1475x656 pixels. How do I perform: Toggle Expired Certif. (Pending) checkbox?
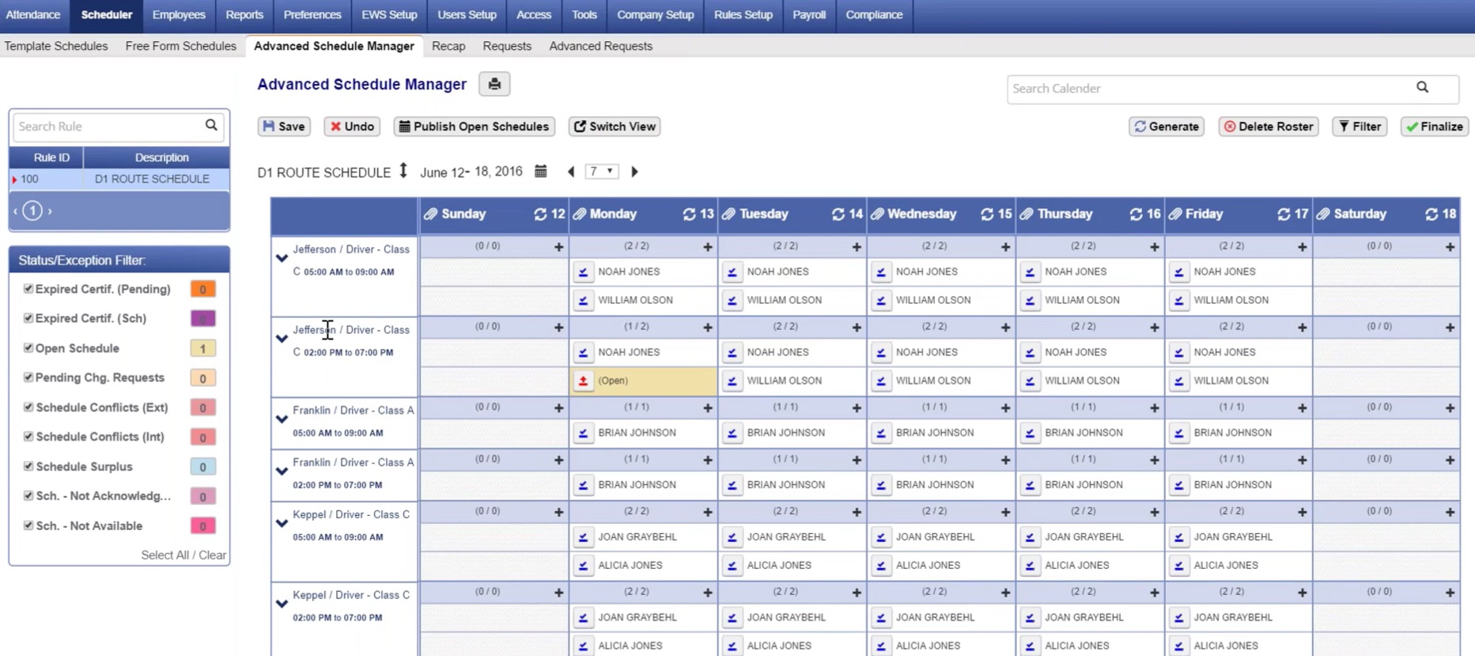point(28,289)
